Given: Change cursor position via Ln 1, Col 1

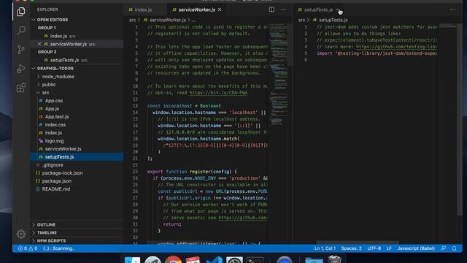Looking at the screenshot, I should [x=325, y=248].
